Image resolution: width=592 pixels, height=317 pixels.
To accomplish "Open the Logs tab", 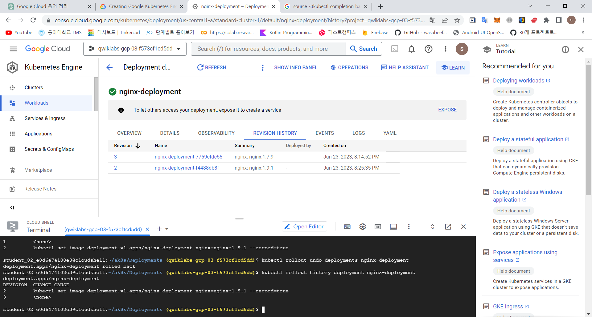I will point(359,133).
